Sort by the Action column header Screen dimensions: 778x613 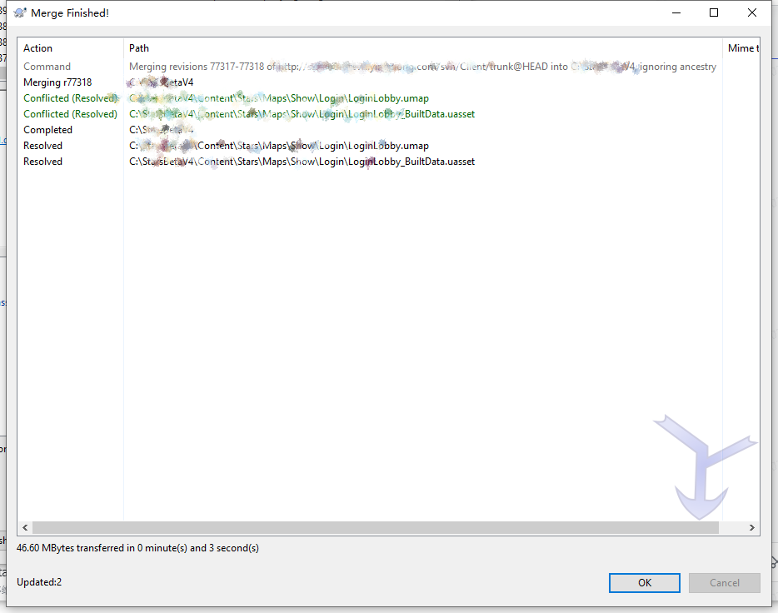[38, 48]
